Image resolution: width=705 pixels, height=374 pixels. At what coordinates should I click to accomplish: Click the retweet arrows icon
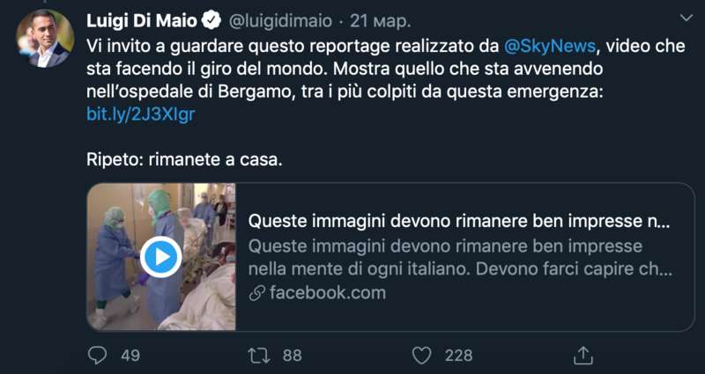(258, 355)
